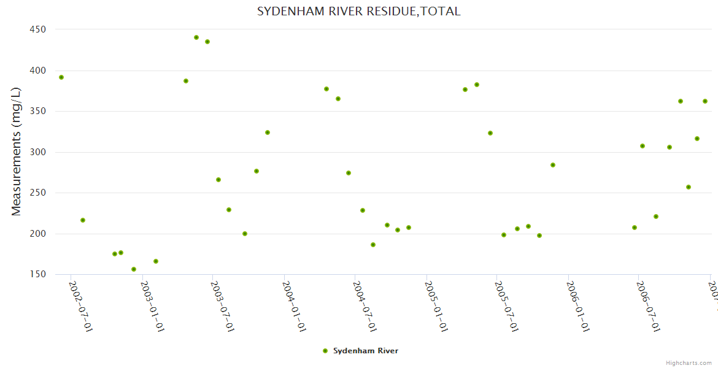
Task: Select the lowest data point near 156 mg/L
Action: coord(134,269)
